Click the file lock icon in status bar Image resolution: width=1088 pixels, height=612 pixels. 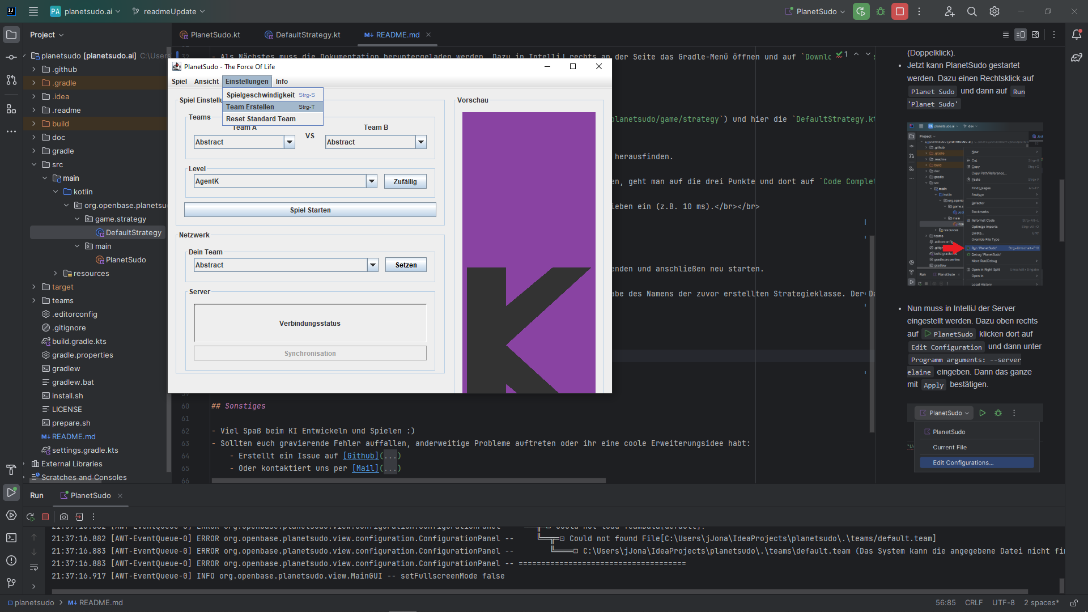[1074, 603]
